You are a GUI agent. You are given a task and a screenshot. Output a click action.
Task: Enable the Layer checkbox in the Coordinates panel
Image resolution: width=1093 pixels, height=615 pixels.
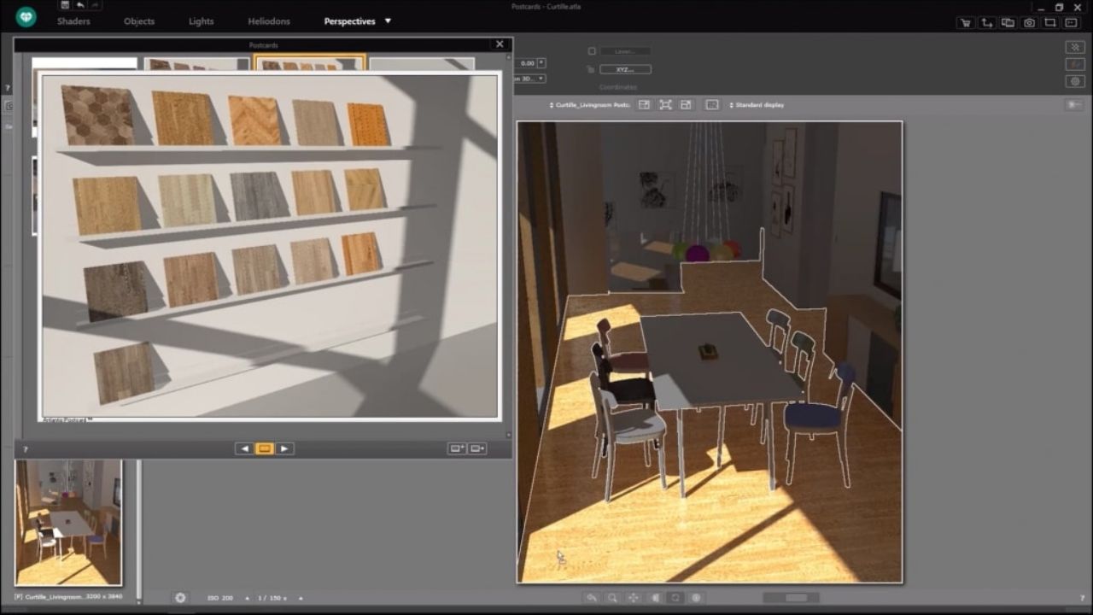pos(592,50)
